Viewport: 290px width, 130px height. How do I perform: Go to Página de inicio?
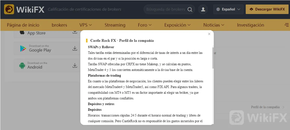pos(23,25)
